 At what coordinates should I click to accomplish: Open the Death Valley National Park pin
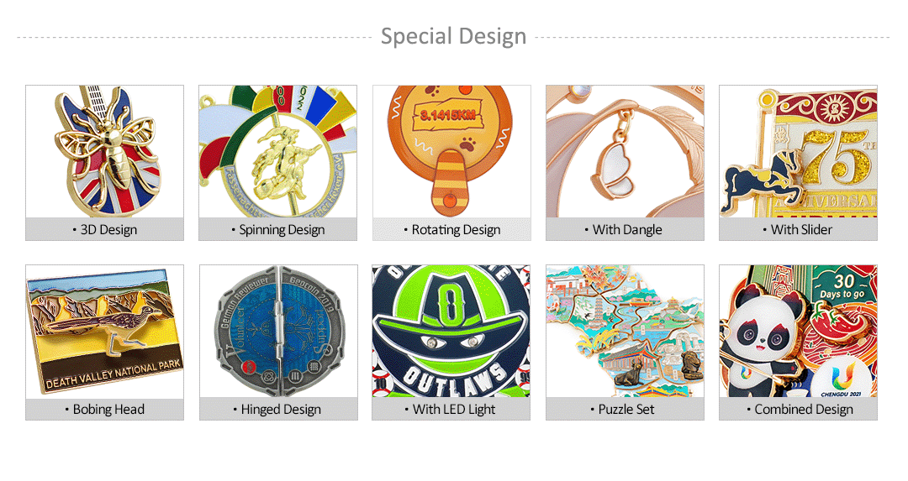105,332
